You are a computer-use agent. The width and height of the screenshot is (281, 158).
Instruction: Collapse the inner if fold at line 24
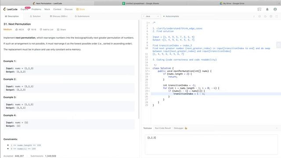149,91
